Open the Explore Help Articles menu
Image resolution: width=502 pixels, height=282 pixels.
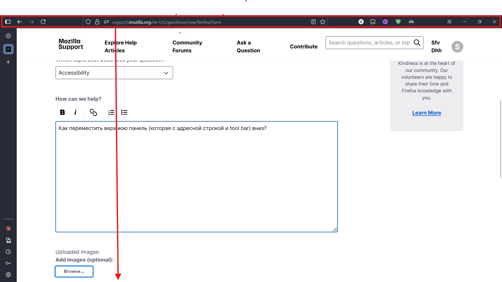pos(121,47)
